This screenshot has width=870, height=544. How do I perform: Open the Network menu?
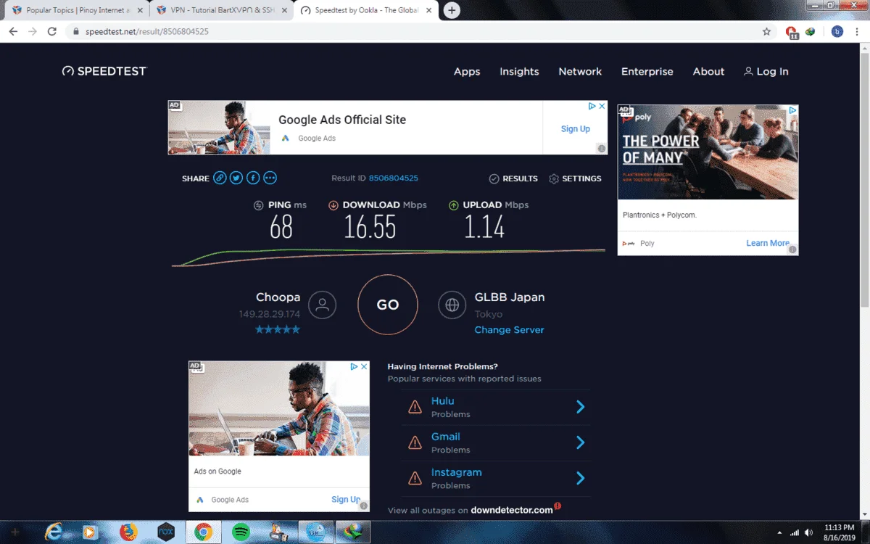[x=580, y=71]
